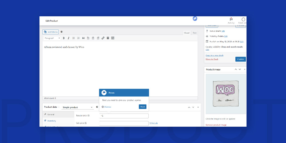Click the Status pin icon
Screen dimensions: 286x143
[x=207, y=31]
